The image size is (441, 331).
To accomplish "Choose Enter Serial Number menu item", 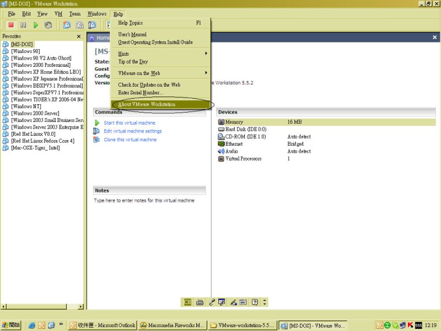I will [161, 93].
